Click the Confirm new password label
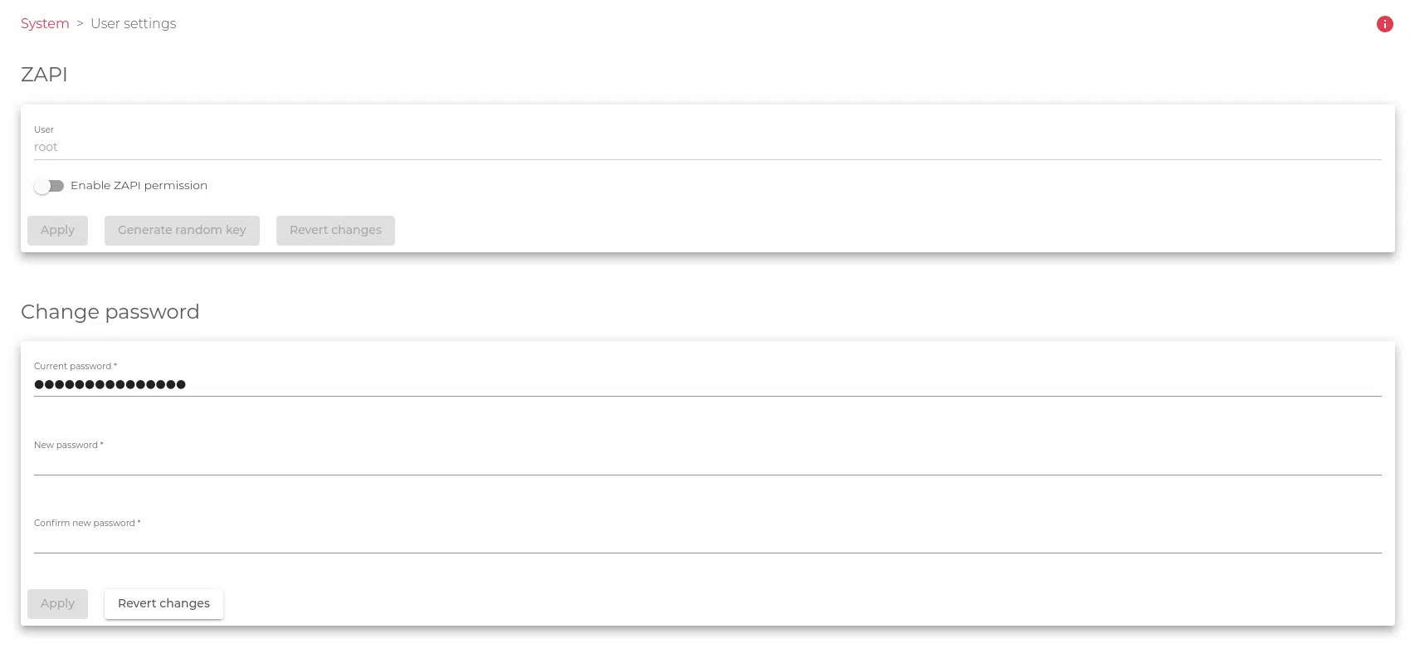 pyautogui.click(x=86, y=523)
